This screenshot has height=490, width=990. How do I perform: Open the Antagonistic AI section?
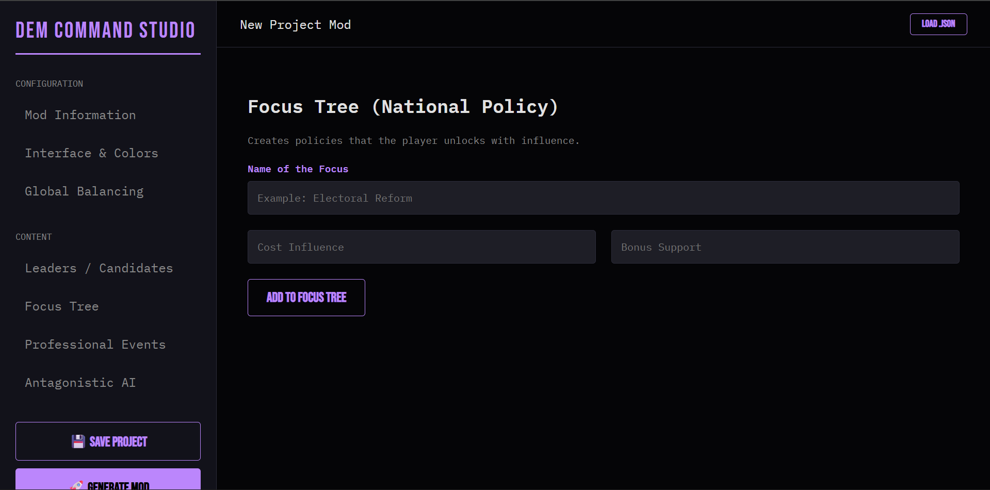pyautogui.click(x=80, y=383)
